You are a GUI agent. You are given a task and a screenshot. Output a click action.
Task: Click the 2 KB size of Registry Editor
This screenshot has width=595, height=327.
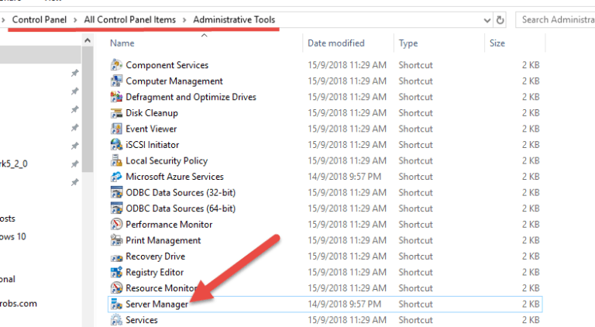531,272
